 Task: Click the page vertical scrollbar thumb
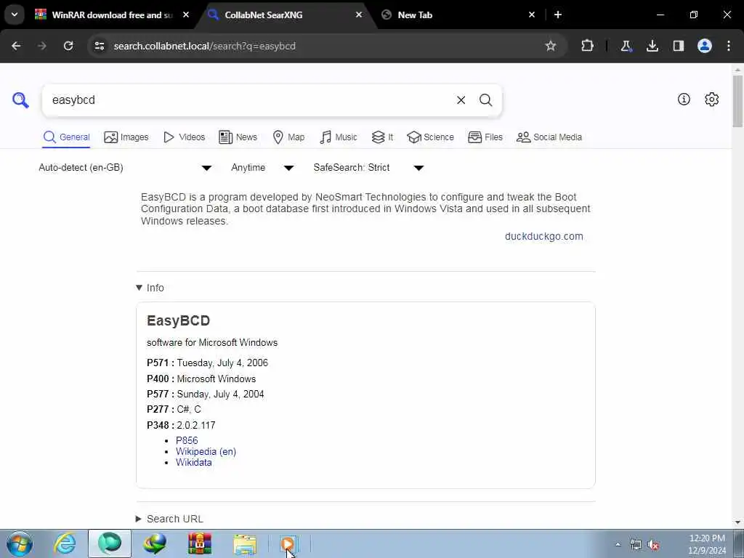coord(737,100)
